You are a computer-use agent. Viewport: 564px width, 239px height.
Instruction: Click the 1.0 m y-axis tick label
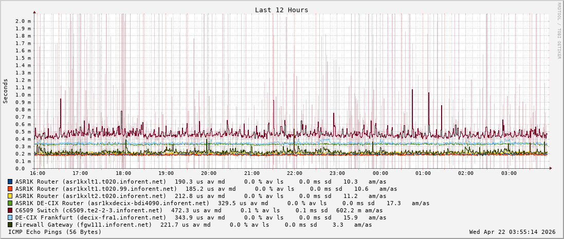click(x=23, y=95)
